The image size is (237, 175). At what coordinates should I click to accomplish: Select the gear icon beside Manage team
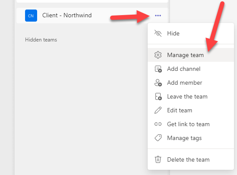(158, 55)
